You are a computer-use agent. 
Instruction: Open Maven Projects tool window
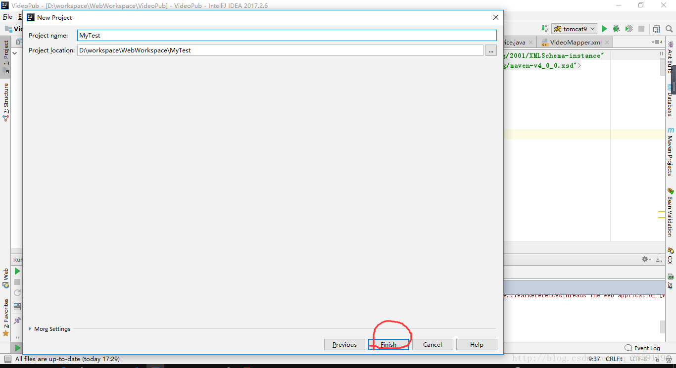click(671, 151)
